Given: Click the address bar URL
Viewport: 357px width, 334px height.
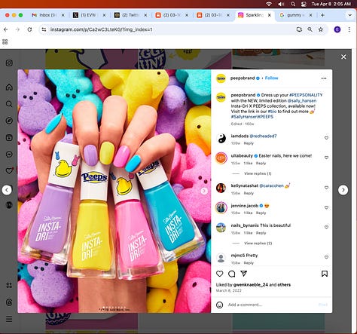Looking at the screenshot, I should (x=101, y=29).
